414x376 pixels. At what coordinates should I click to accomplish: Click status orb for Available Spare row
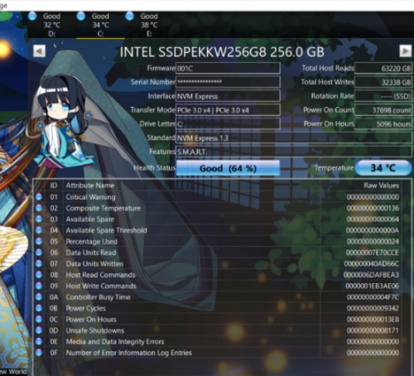click(39, 219)
